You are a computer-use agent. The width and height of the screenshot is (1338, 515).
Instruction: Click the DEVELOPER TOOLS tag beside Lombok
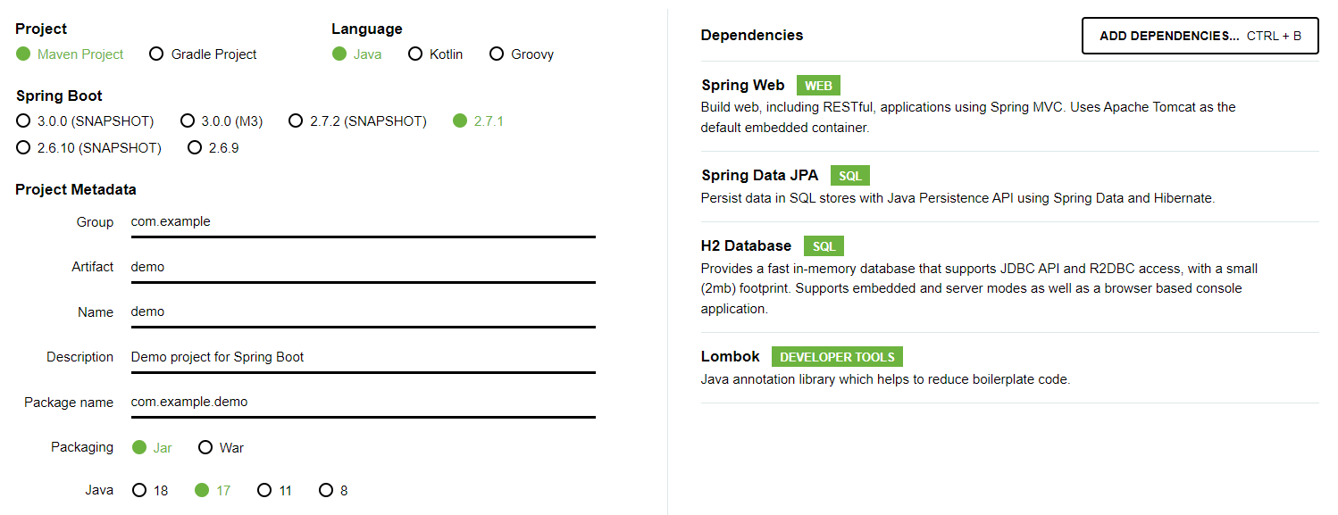[837, 357]
